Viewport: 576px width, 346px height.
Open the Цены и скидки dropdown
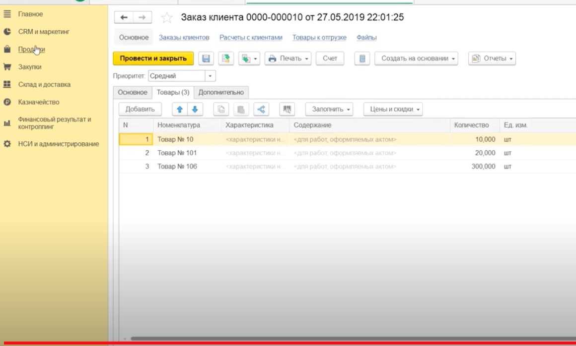click(x=393, y=109)
